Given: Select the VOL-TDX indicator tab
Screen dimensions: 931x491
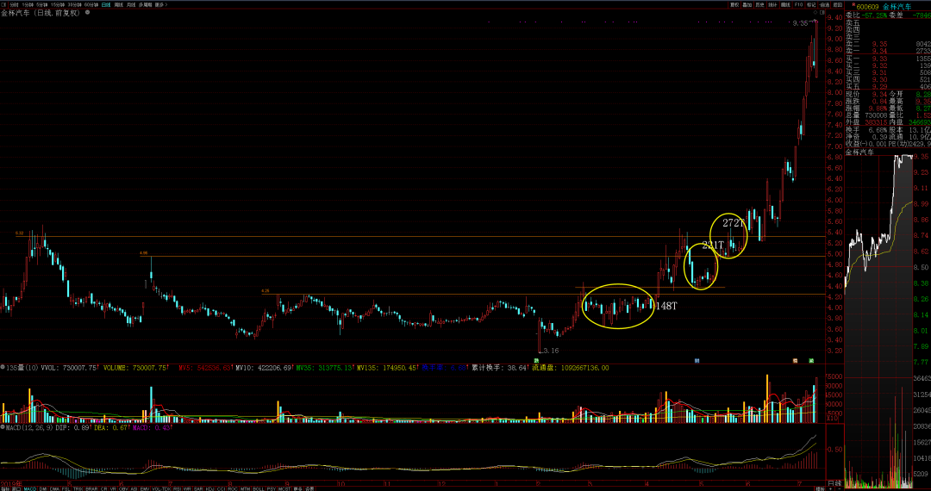Looking at the screenshot, I should point(161,488).
